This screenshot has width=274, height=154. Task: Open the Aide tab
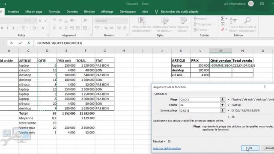pyautogui.click(x=145, y=12)
